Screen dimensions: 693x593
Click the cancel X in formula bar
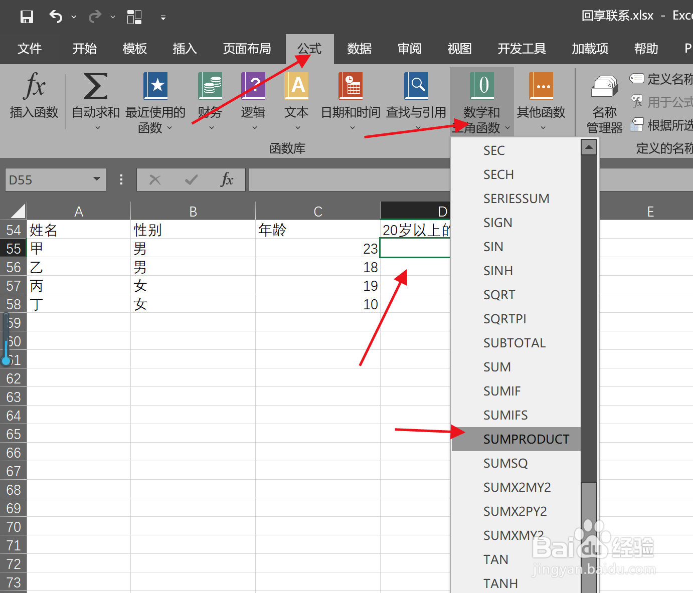click(x=155, y=179)
